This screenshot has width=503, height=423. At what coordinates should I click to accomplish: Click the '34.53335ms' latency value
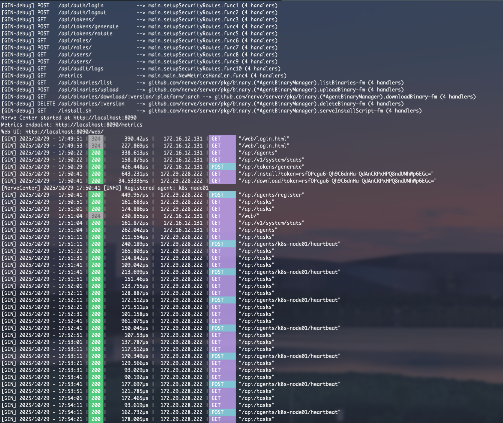tap(133, 181)
